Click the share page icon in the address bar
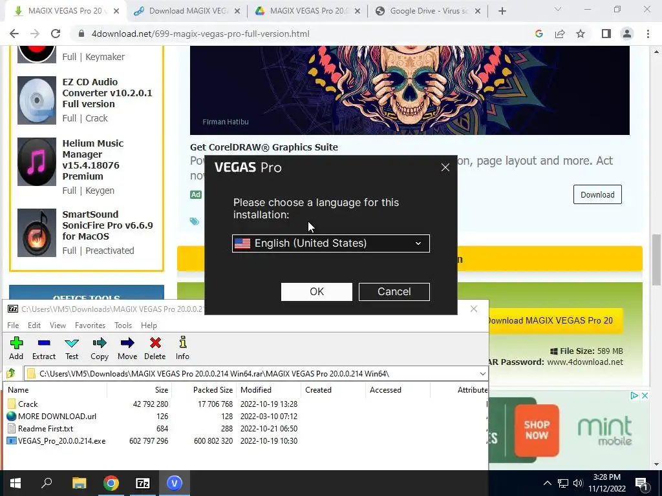Viewport: 662px width, 496px height. point(560,34)
